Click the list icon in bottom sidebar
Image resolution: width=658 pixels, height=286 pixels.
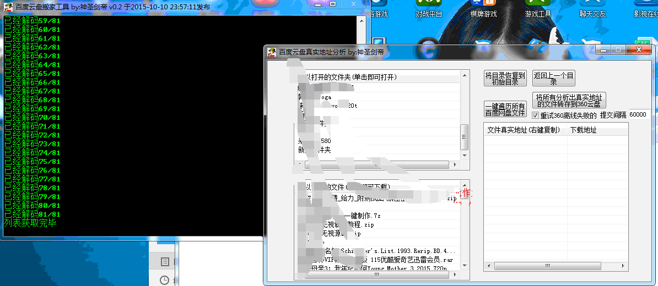pos(165,262)
